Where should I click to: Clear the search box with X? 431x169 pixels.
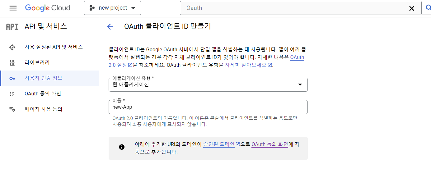coord(412,8)
